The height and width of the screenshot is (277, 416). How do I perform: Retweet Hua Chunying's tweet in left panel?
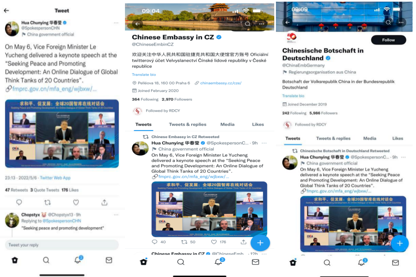[47, 203]
